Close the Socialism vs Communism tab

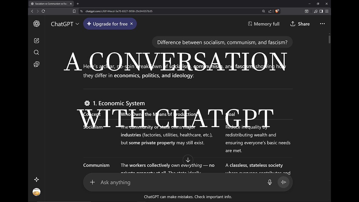(70, 4)
